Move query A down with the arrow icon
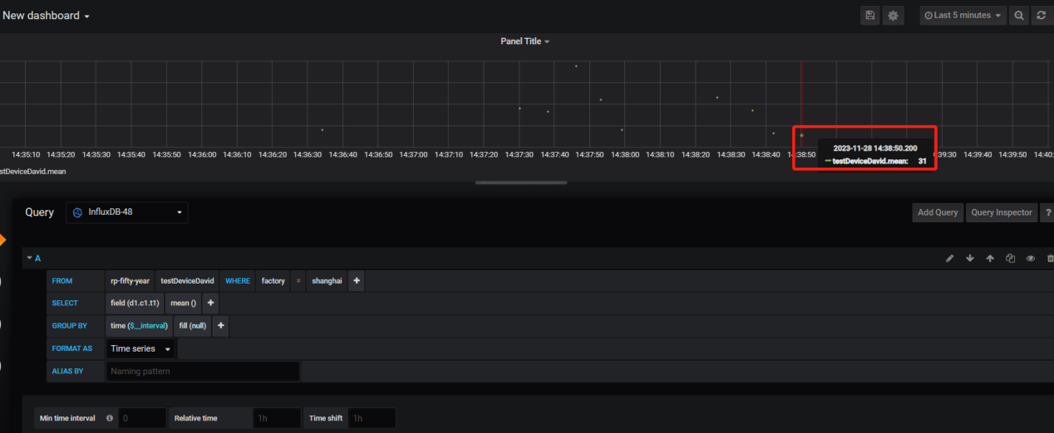The height and width of the screenshot is (433, 1054). point(970,259)
